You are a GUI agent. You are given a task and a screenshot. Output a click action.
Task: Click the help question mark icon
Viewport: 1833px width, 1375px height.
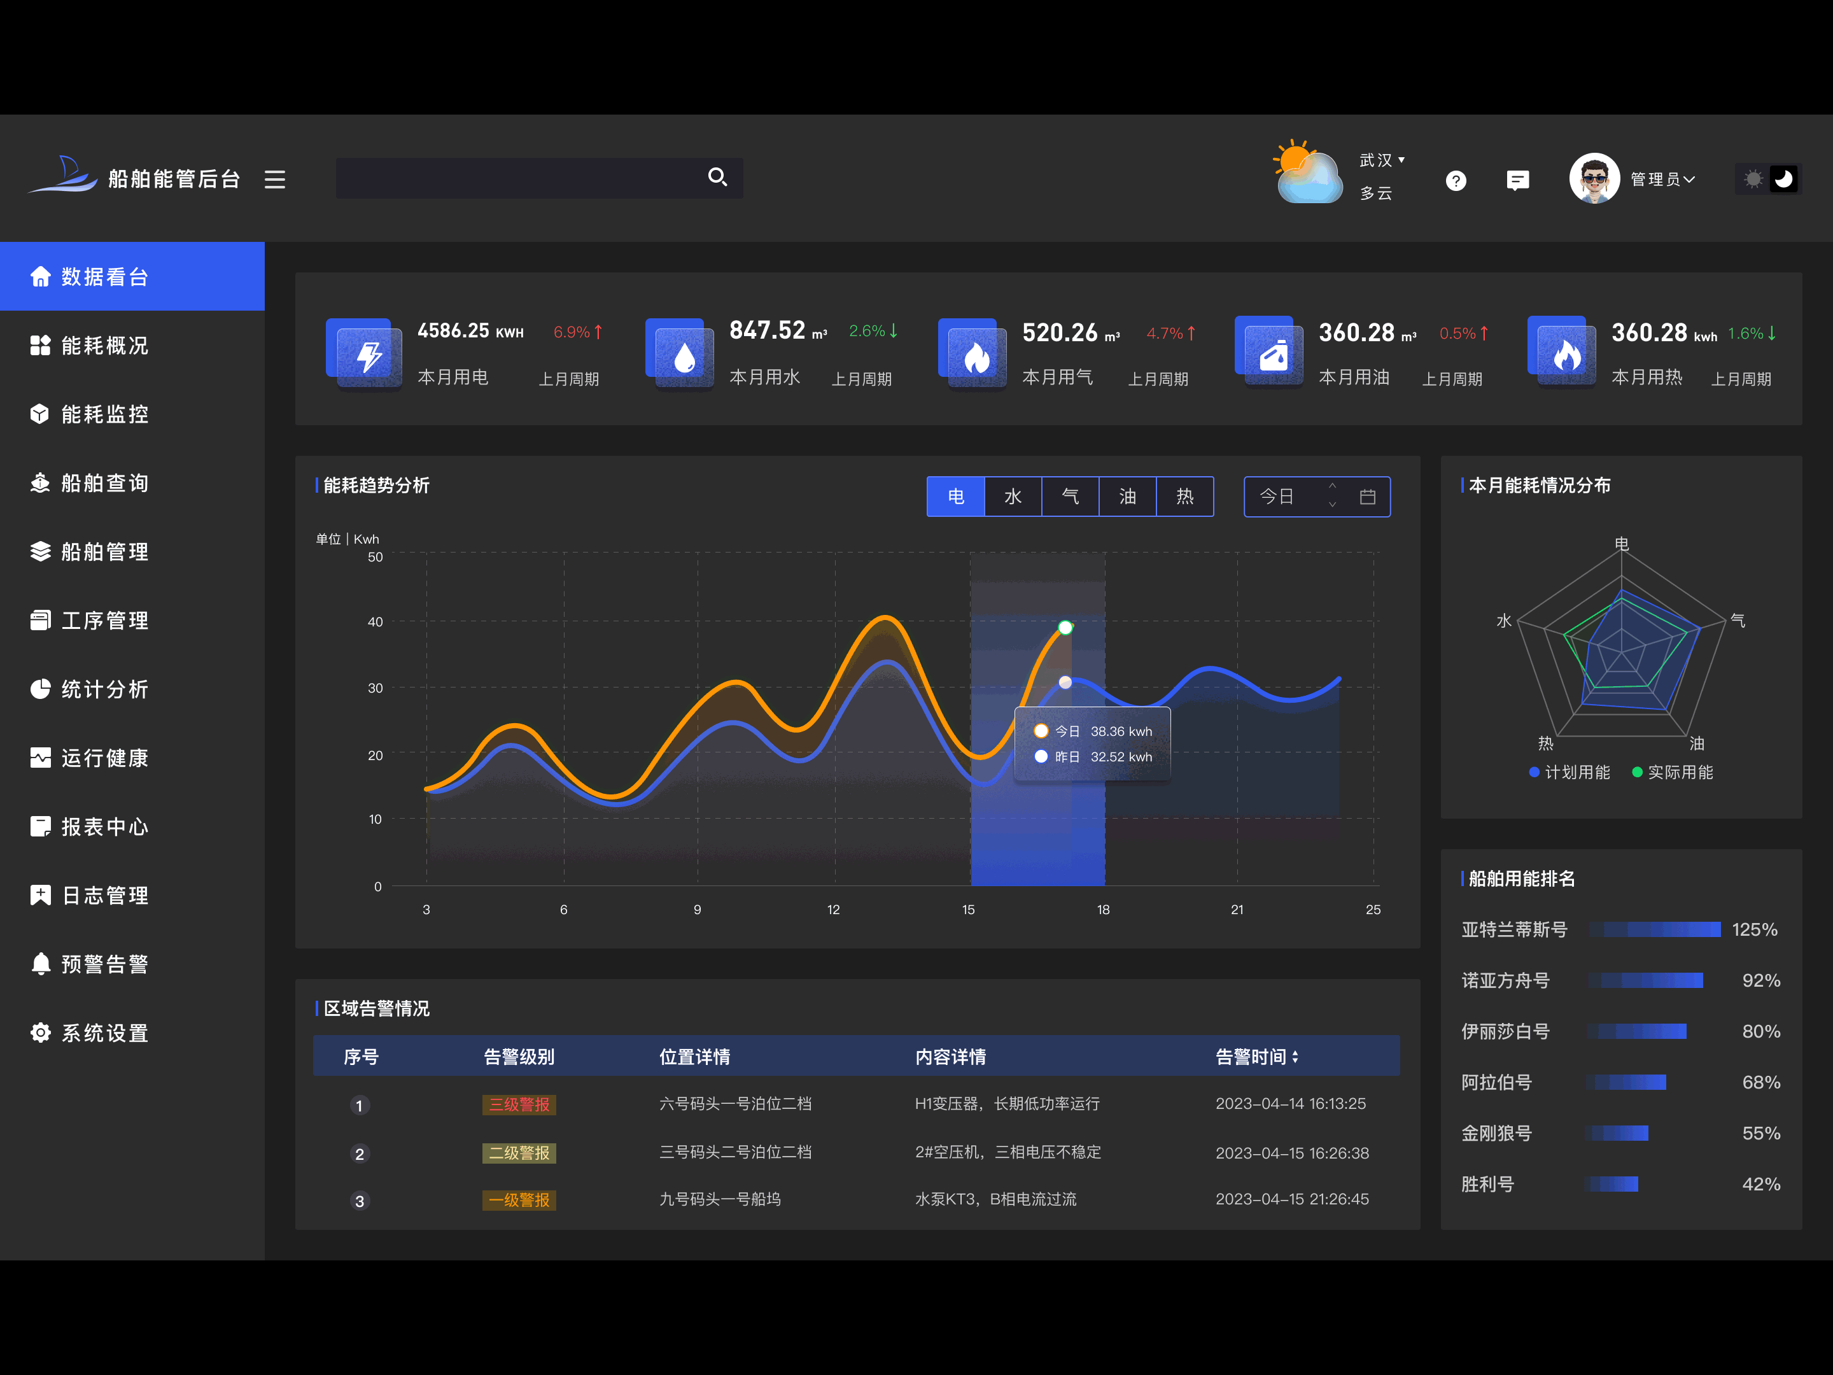(x=1457, y=180)
